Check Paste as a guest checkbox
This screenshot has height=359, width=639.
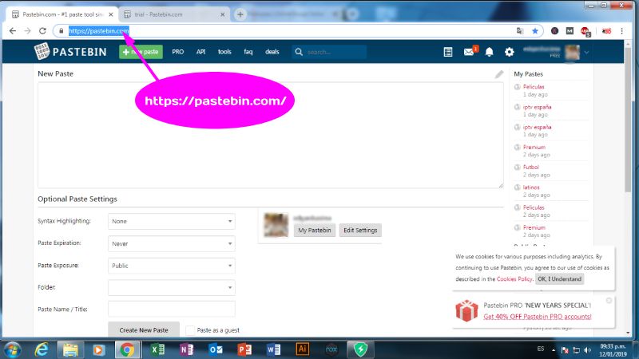[190, 330]
